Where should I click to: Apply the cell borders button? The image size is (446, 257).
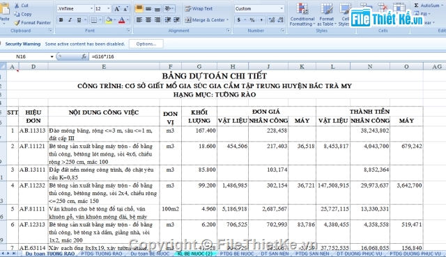[x=93, y=20]
